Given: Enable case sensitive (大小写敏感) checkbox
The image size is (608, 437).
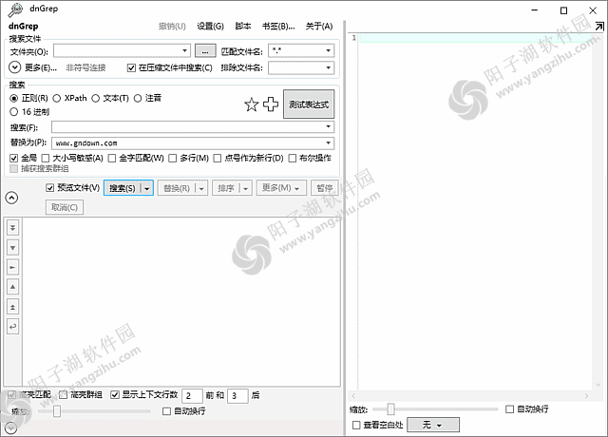Looking at the screenshot, I should click(46, 158).
